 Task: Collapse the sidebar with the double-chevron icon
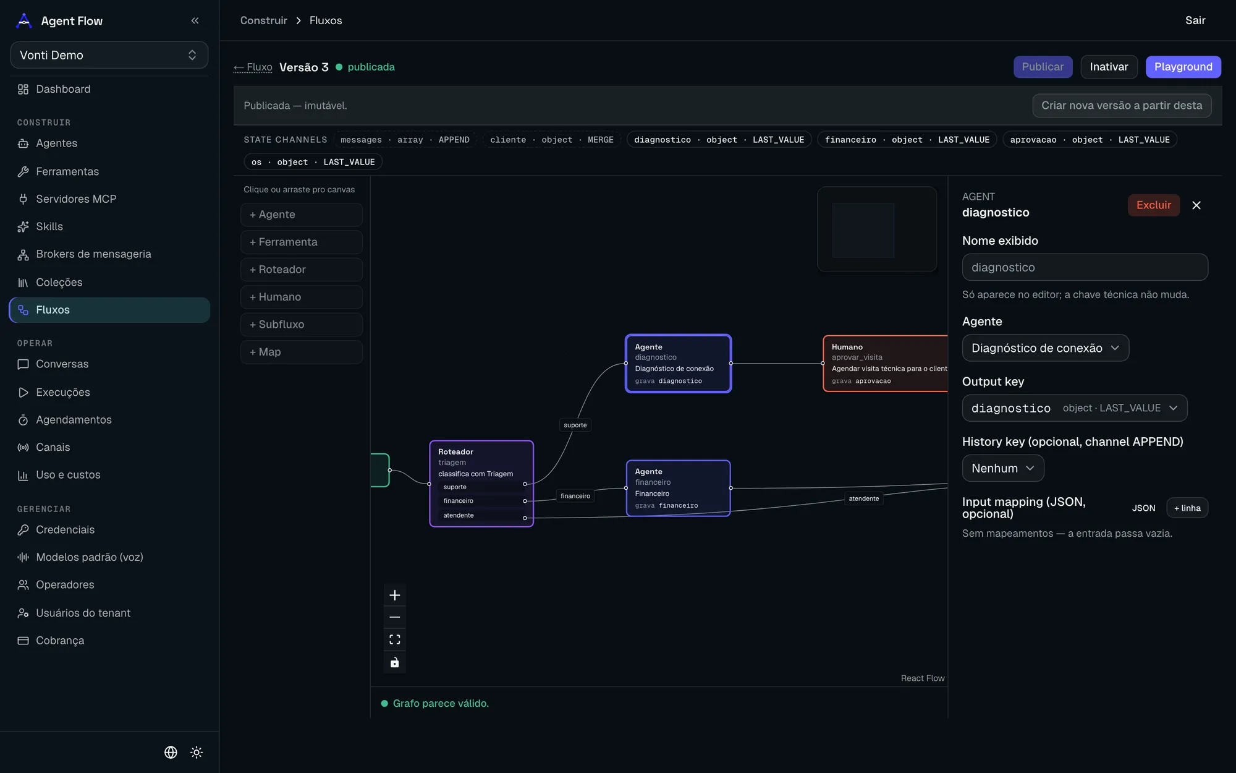click(195, 20)
